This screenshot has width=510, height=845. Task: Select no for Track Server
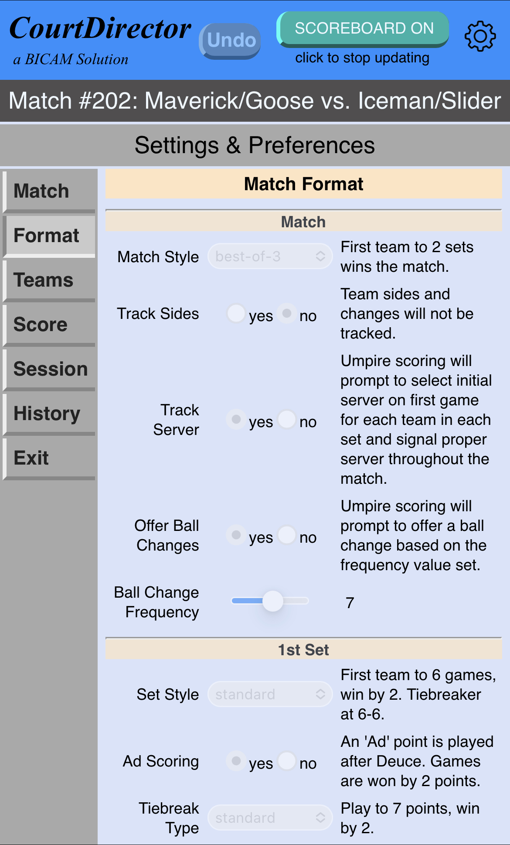pos(287,420)
